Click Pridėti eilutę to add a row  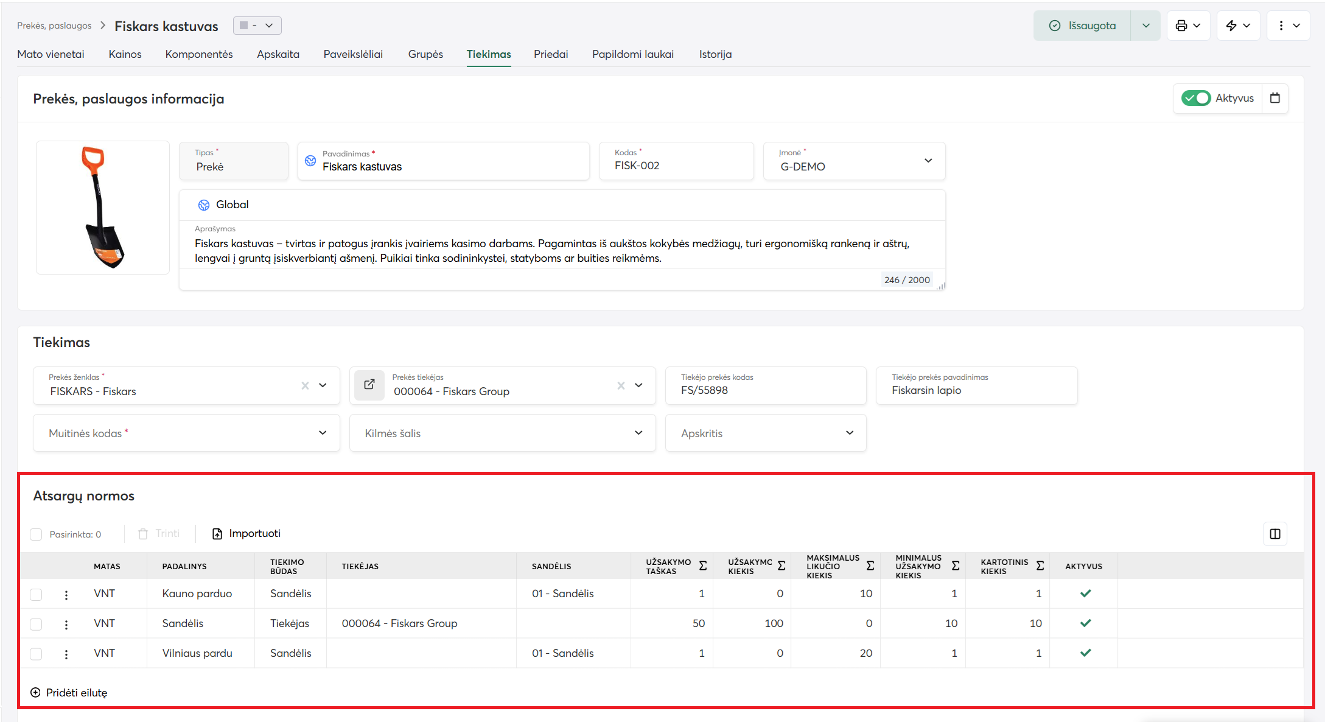(x=69, y=693)
